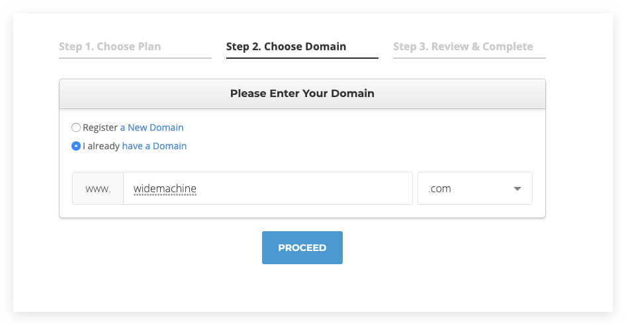Click empty space right of widemachine text
626x325 pixels.
(304, 188)
